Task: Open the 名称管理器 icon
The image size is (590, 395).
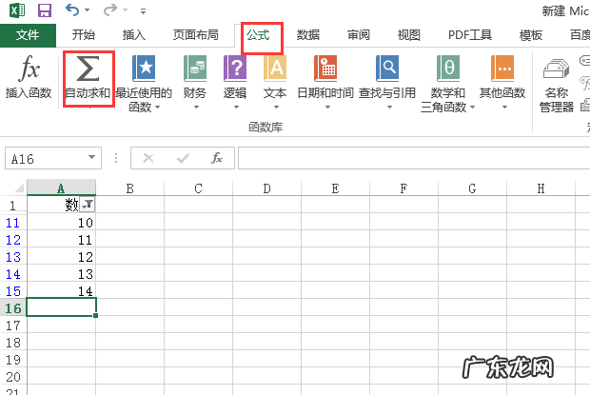Action: point(556,69)
